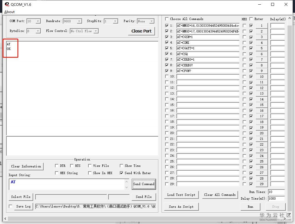
Task: Click Clear All Commands button
Action: [x=220, y=195]
